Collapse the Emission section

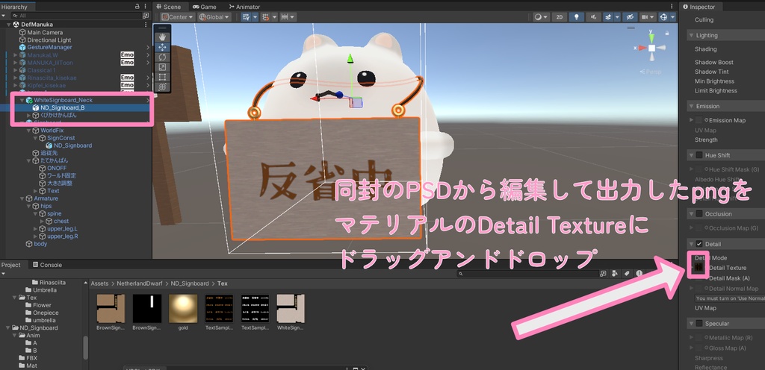point(691,106)
